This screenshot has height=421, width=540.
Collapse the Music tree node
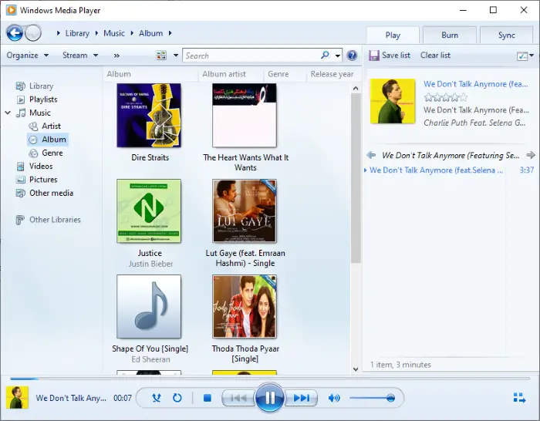(8, 113)
